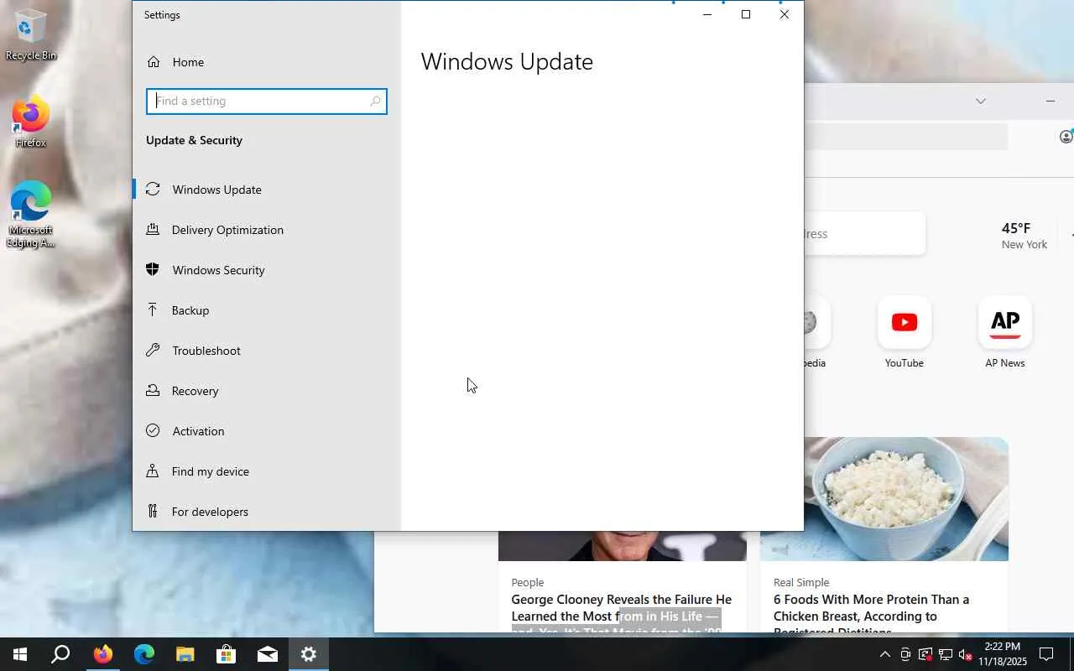
Task: Select Find my device
Action: (x=267, y=471)
